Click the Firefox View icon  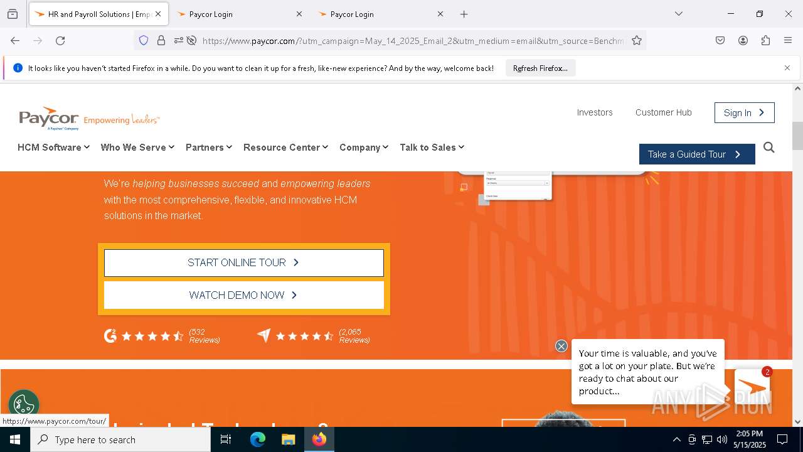[x=13, y=14]
